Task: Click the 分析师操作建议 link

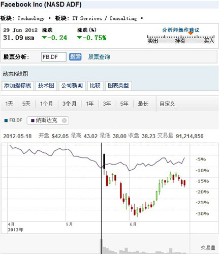Action: [x=181, y=30]
